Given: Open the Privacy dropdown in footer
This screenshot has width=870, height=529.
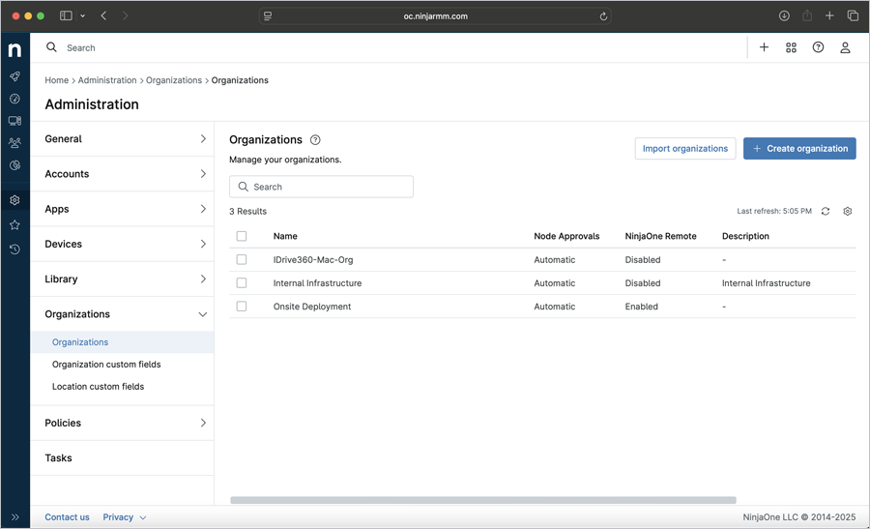Looking at the screenshot, I should pos(125,517).
